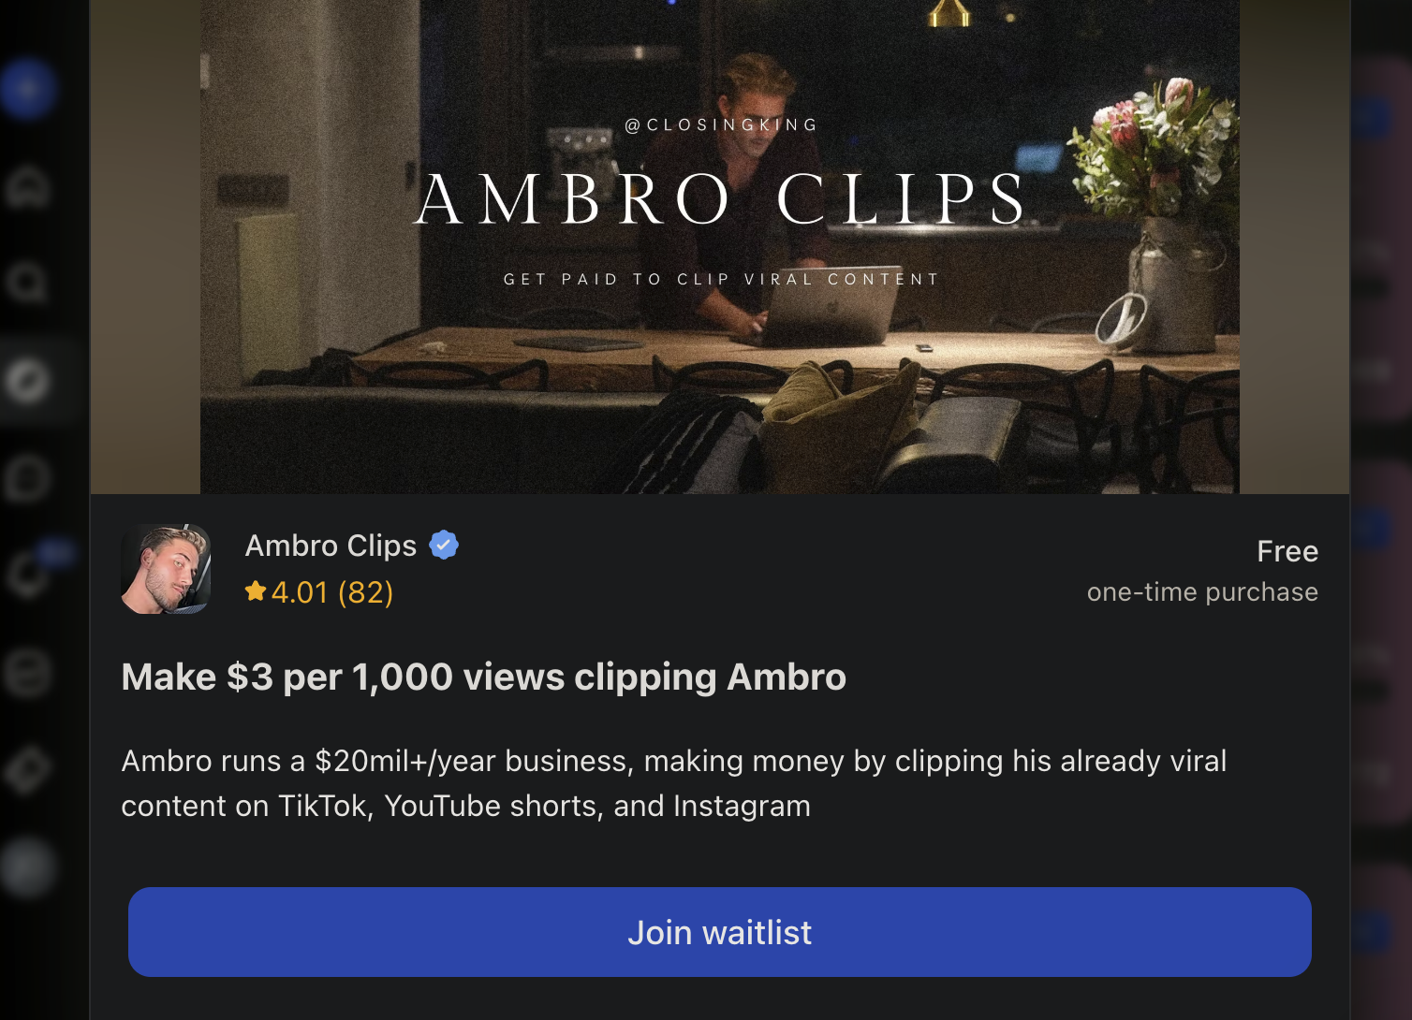
Task: Open the Ambro Clips seller name
Action: click(x=331, y=546)
